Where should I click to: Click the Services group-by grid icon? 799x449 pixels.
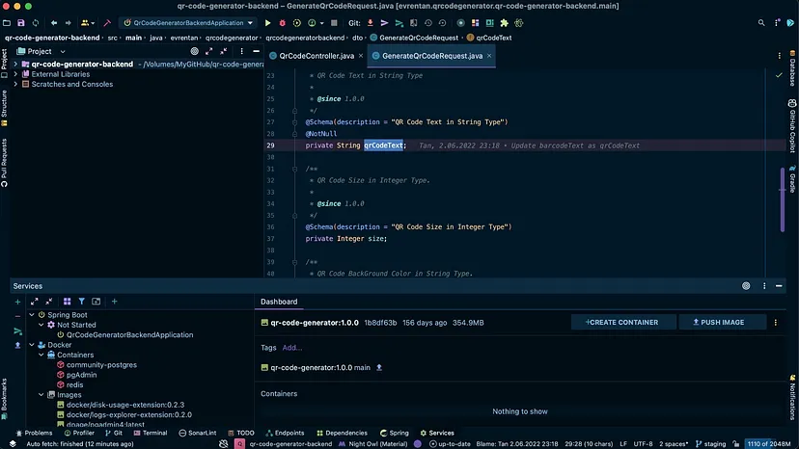pos(67,302)
